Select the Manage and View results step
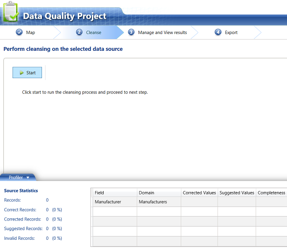 pos(162,32)
